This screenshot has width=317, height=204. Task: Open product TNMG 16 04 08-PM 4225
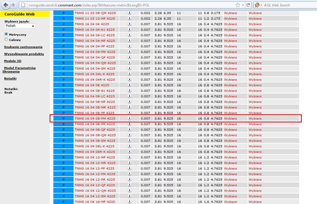[95, 119]
